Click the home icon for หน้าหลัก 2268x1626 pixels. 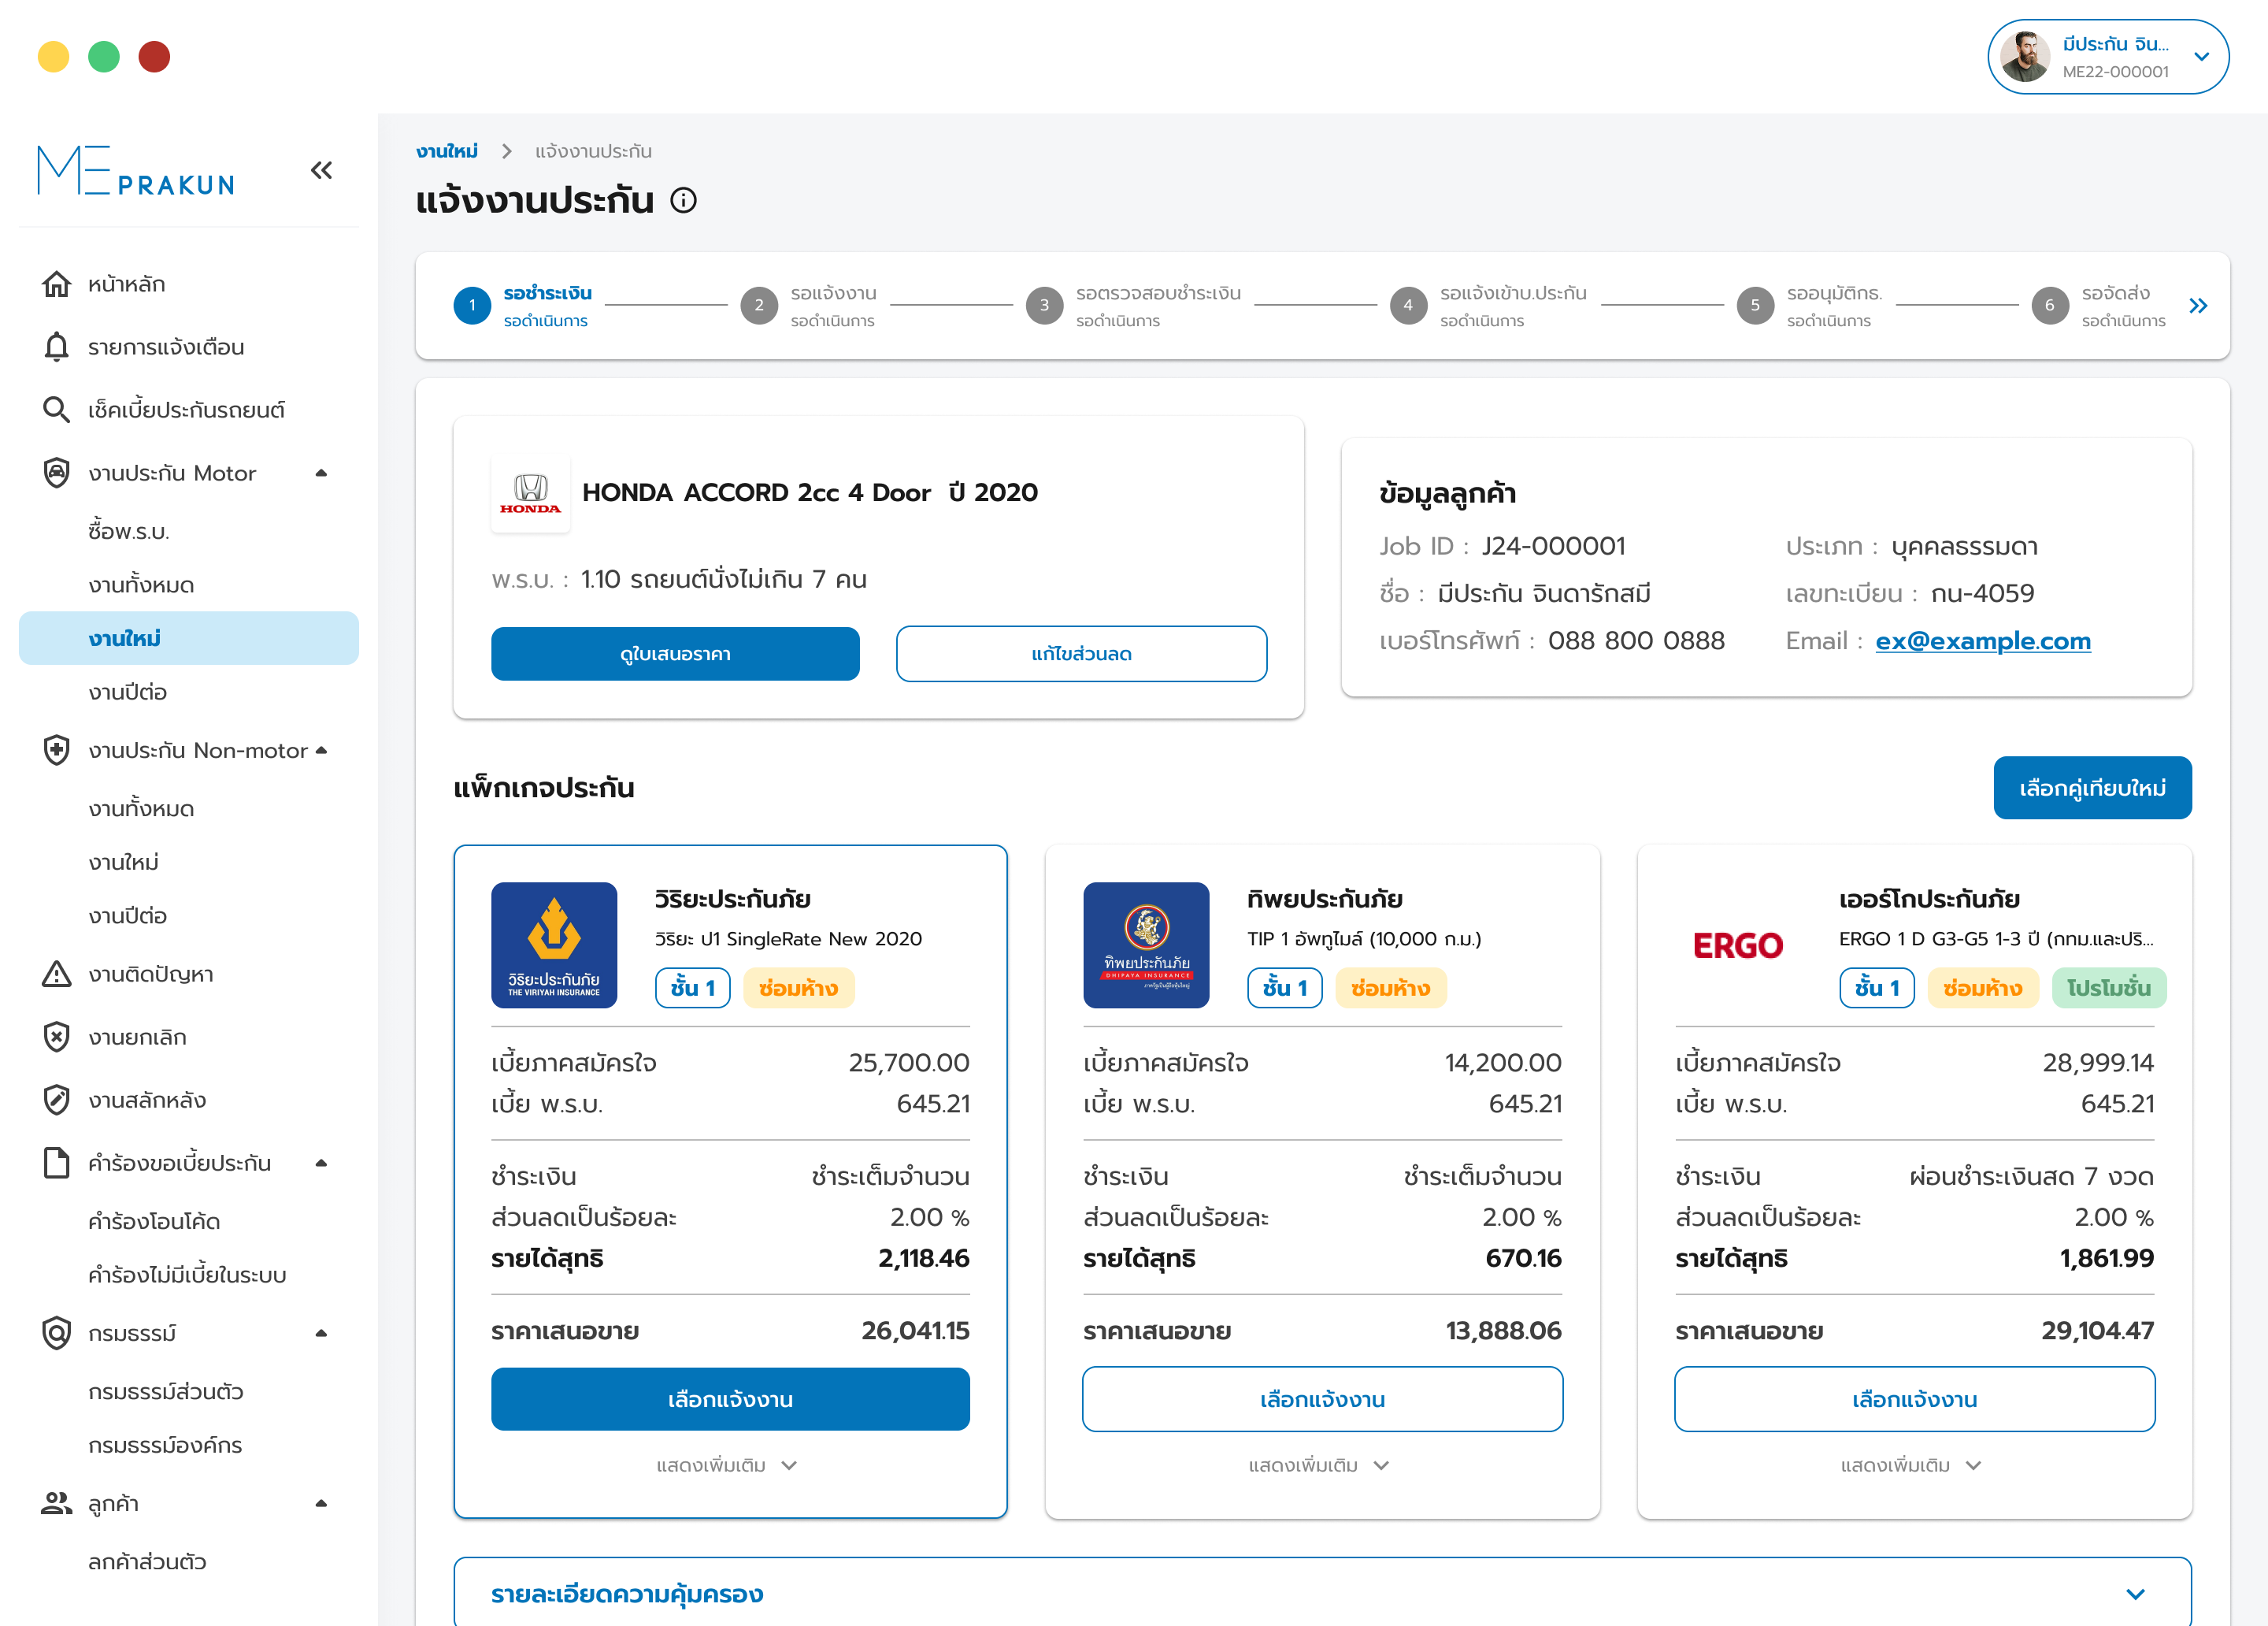click(56, 284)
